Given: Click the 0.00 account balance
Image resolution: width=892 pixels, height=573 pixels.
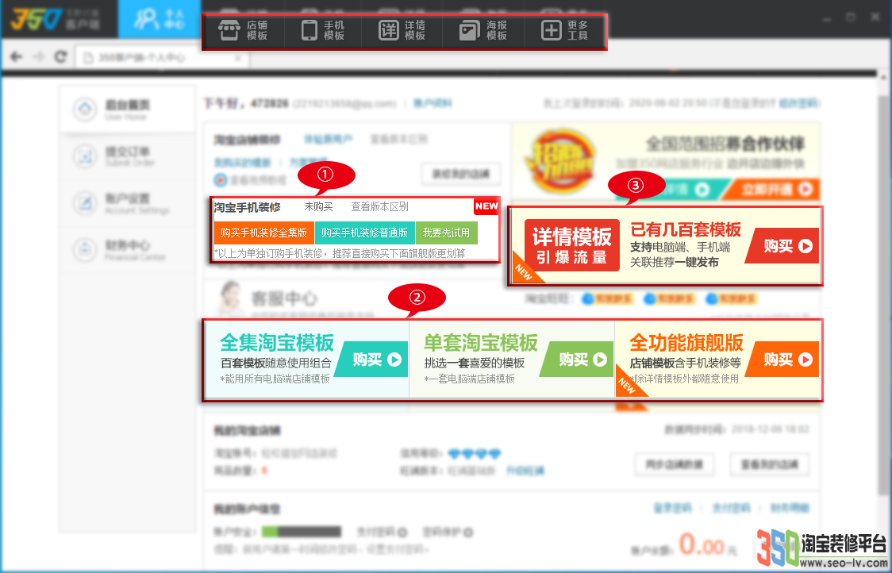Looking at the screenshot, I should click(702, 546).
